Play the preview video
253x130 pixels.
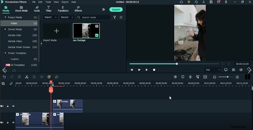(147, 70)
